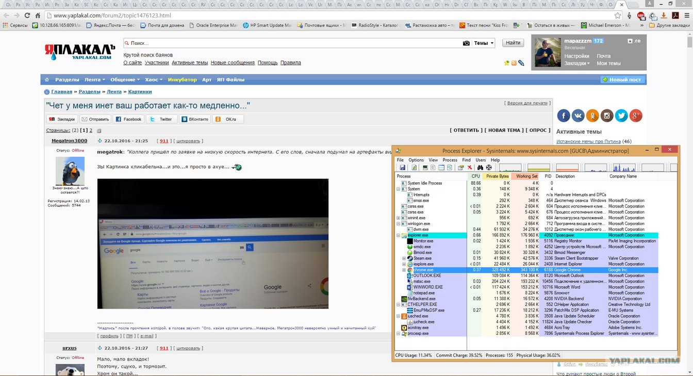Open the Темы dropdown in search bar

click(x=484, y=43)
